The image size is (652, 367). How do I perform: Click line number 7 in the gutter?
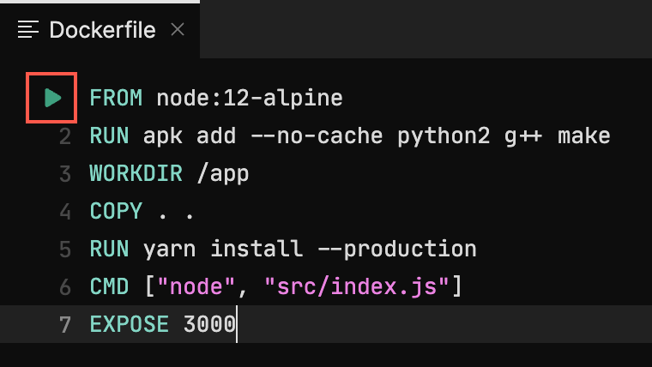(x=66, y=324)
